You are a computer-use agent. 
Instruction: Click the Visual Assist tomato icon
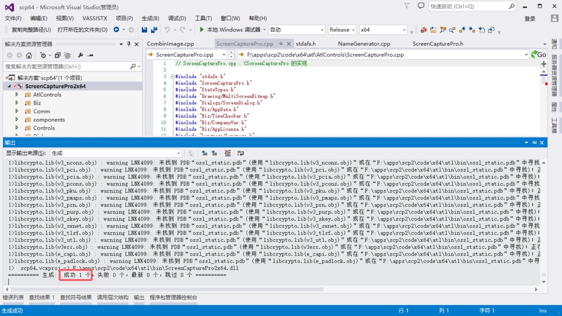pyautogui.click(x=424, y=30)
